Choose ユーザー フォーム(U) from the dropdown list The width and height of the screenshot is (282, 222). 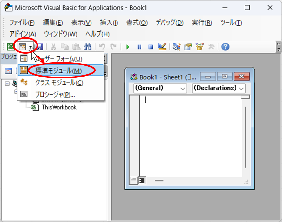61,59
